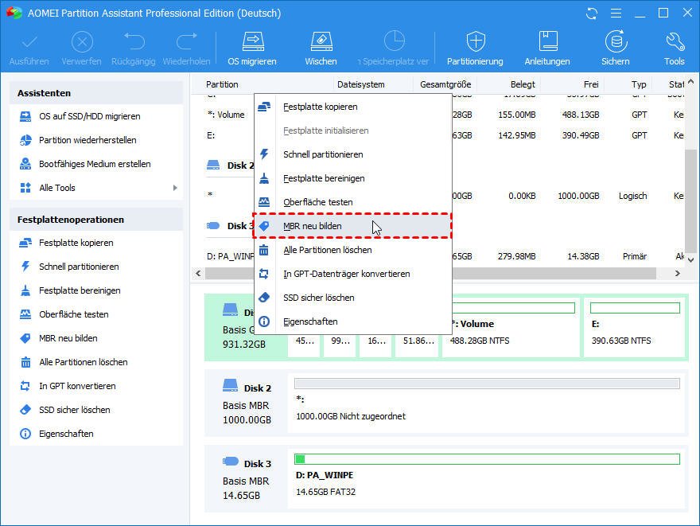The height and width of the screenshot is (526, 700).
Task: Select the *: Volume 488.28GB partition block
Action: point(511,326)
